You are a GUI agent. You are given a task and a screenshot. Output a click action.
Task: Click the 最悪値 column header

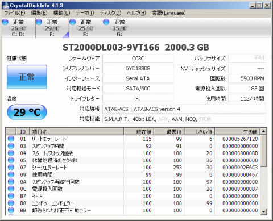169,132
